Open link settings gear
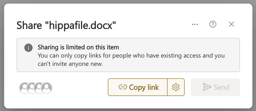This screenshot has width=256, height=111. pyautogui.click(x=176, y=87)
